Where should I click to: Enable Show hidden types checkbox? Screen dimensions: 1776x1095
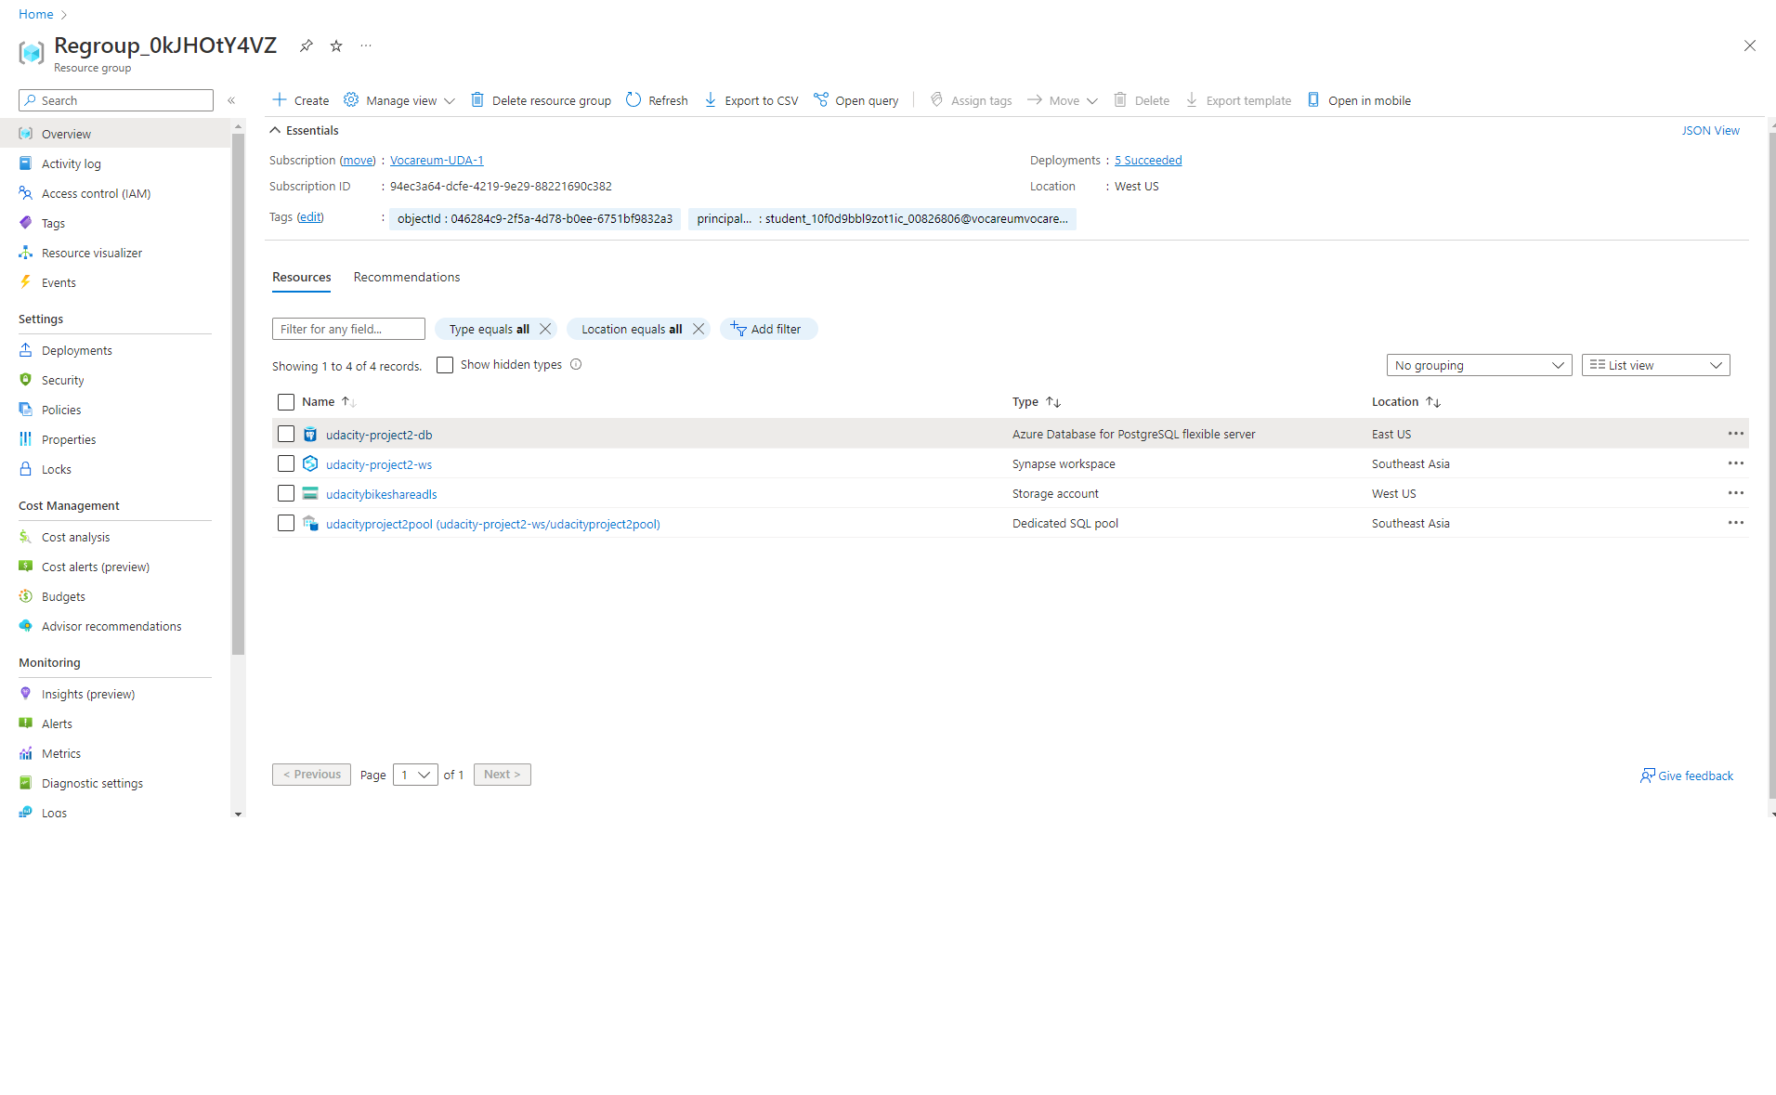[x=445, y=365]
